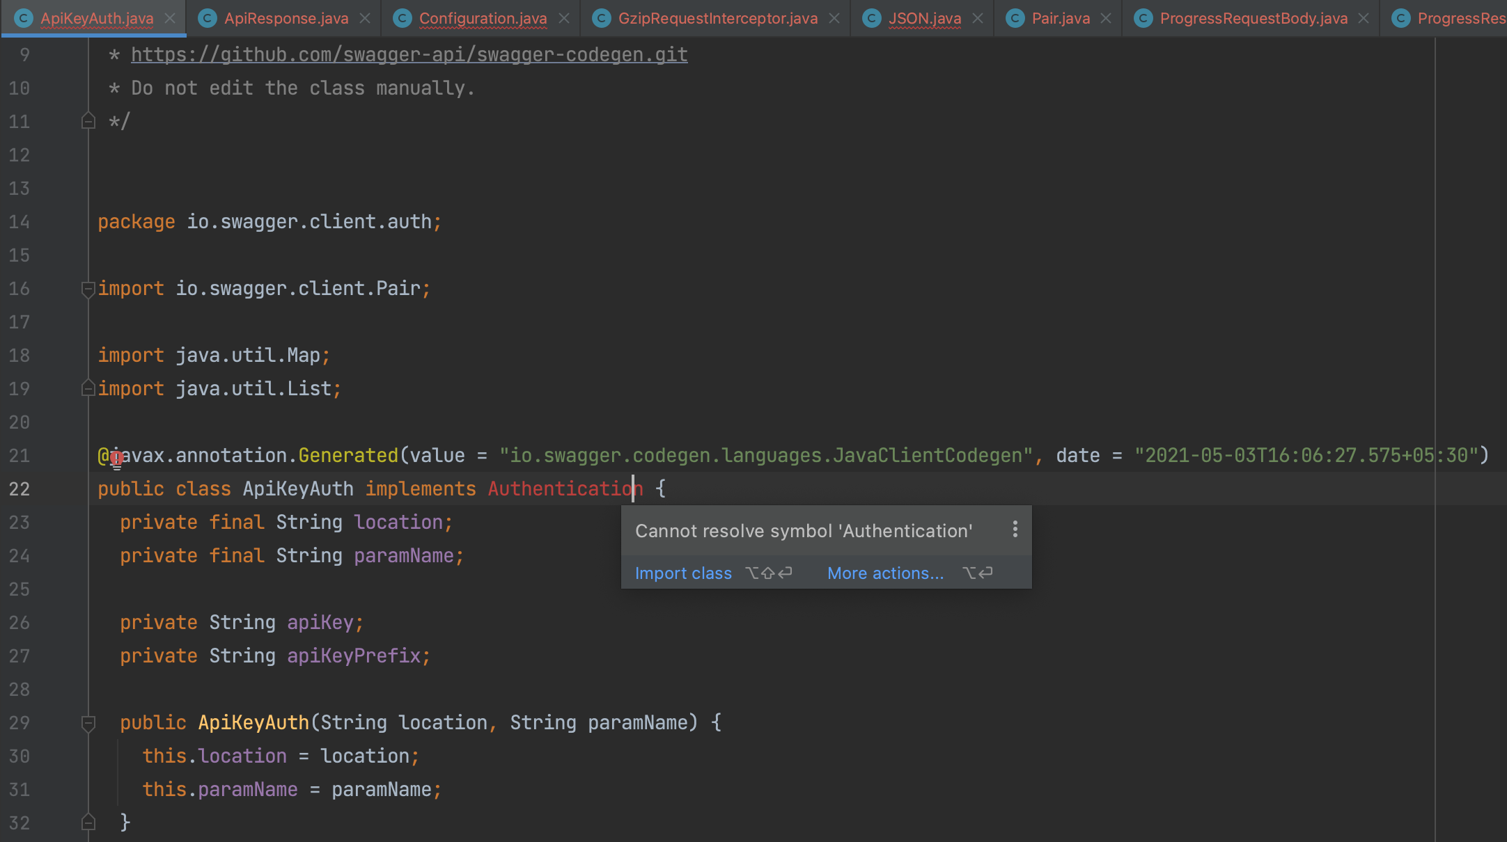Image resolution: width=1507 pixels, height=842 pixels.
Task: Close the GzipRequestInterceptor.java tab
Action: 834,18
